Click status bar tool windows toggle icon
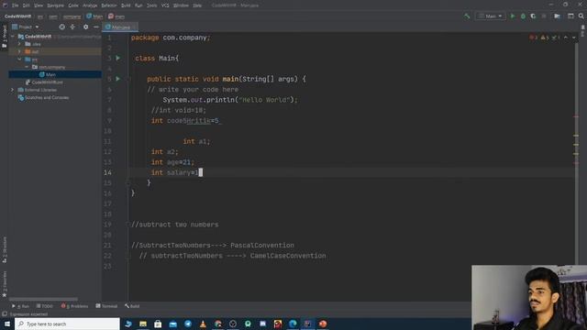Screen dimensions: 587x330 [5, 313]
